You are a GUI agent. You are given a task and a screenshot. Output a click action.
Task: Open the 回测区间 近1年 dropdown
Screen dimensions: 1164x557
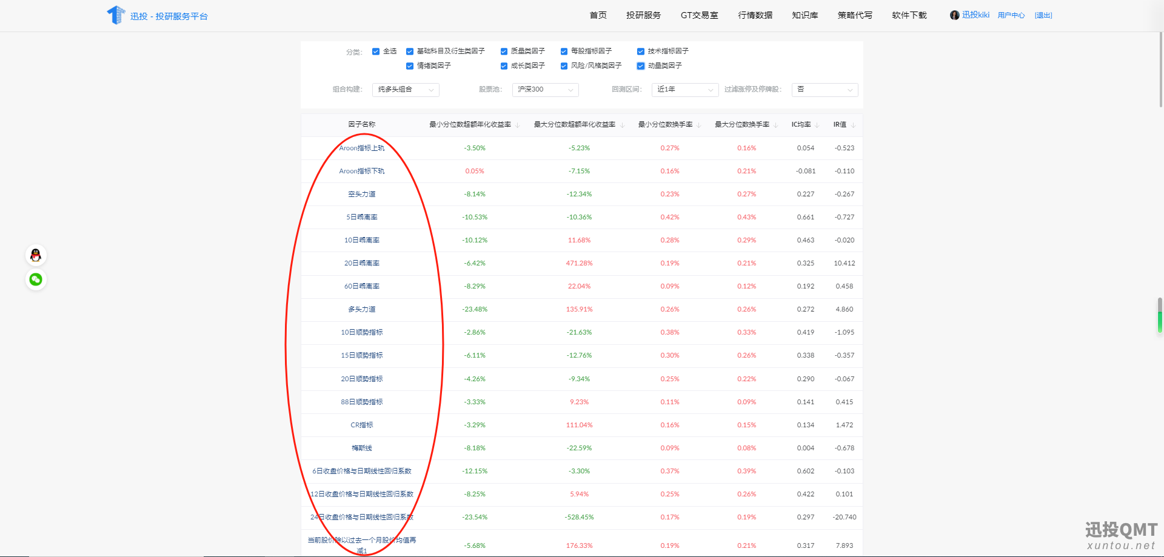pyautogui.click(x=685, y=90)
